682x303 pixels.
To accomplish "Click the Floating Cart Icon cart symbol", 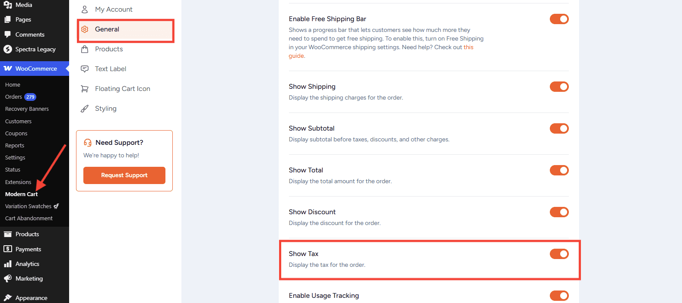I will coord(85,89).
